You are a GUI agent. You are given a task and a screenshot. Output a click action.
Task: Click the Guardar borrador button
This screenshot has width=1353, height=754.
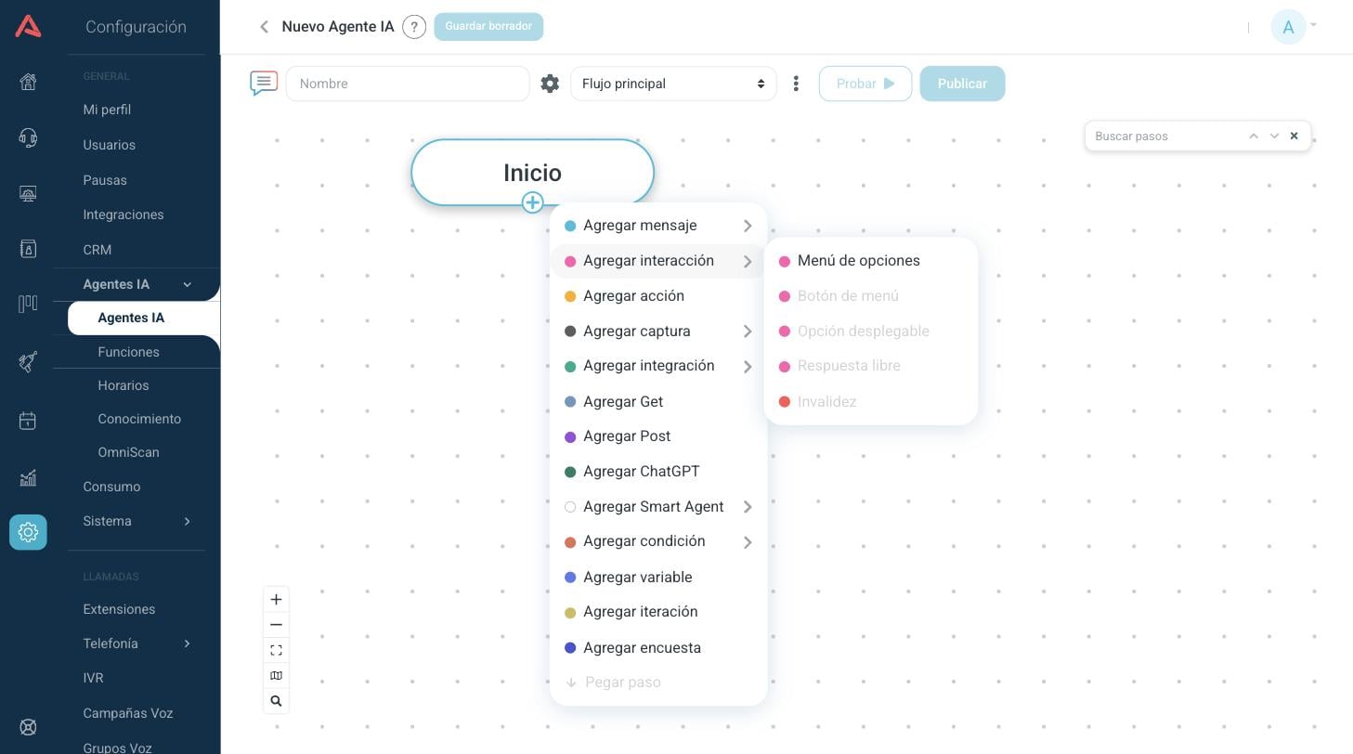pos(488,26)
